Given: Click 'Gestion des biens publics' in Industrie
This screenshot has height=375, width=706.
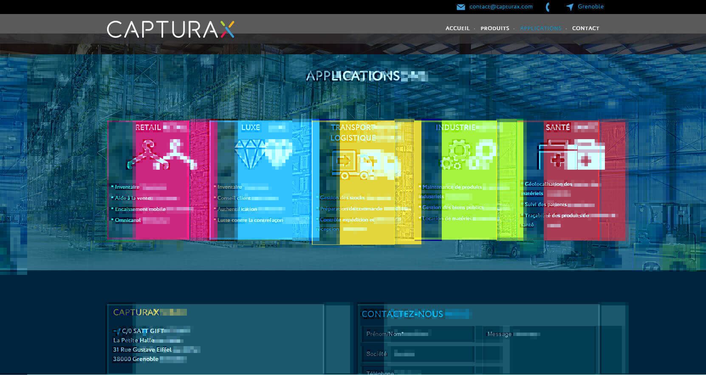Looking at the screenshot, I should tap(453, 207).
